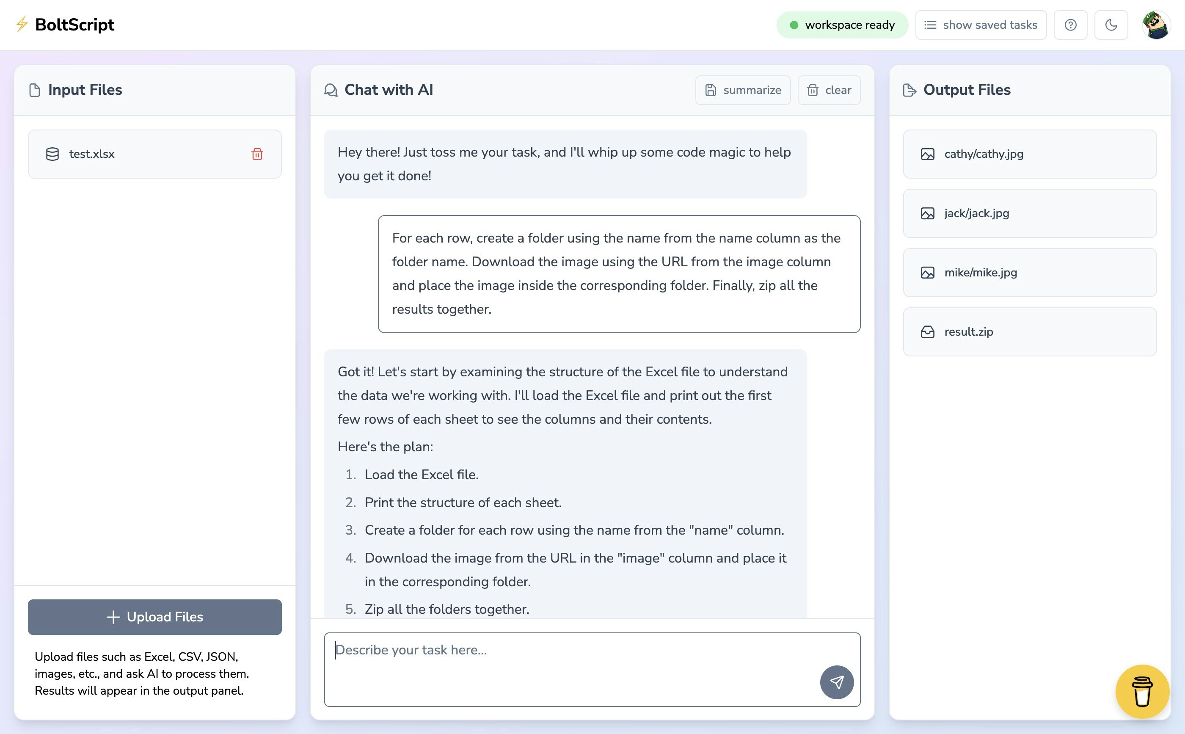Open the user avatar profile menu
The image size is (1185, 734).
1156,25
